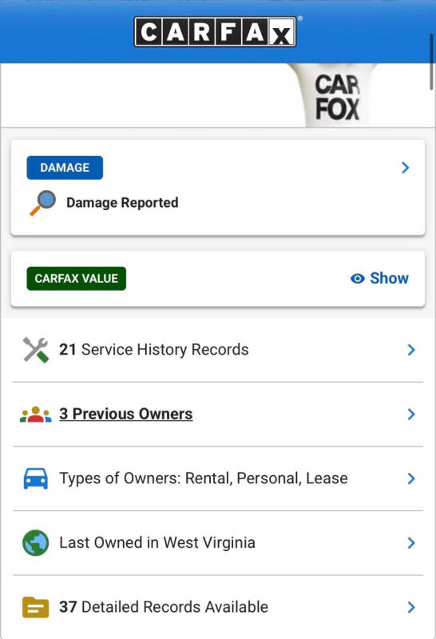
Task: Open 37 Detailed Records Available
Action: click(x=164, y=607)
